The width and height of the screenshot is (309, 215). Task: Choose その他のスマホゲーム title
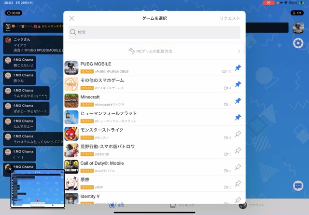pyautogui.click(x=102, y=80)
